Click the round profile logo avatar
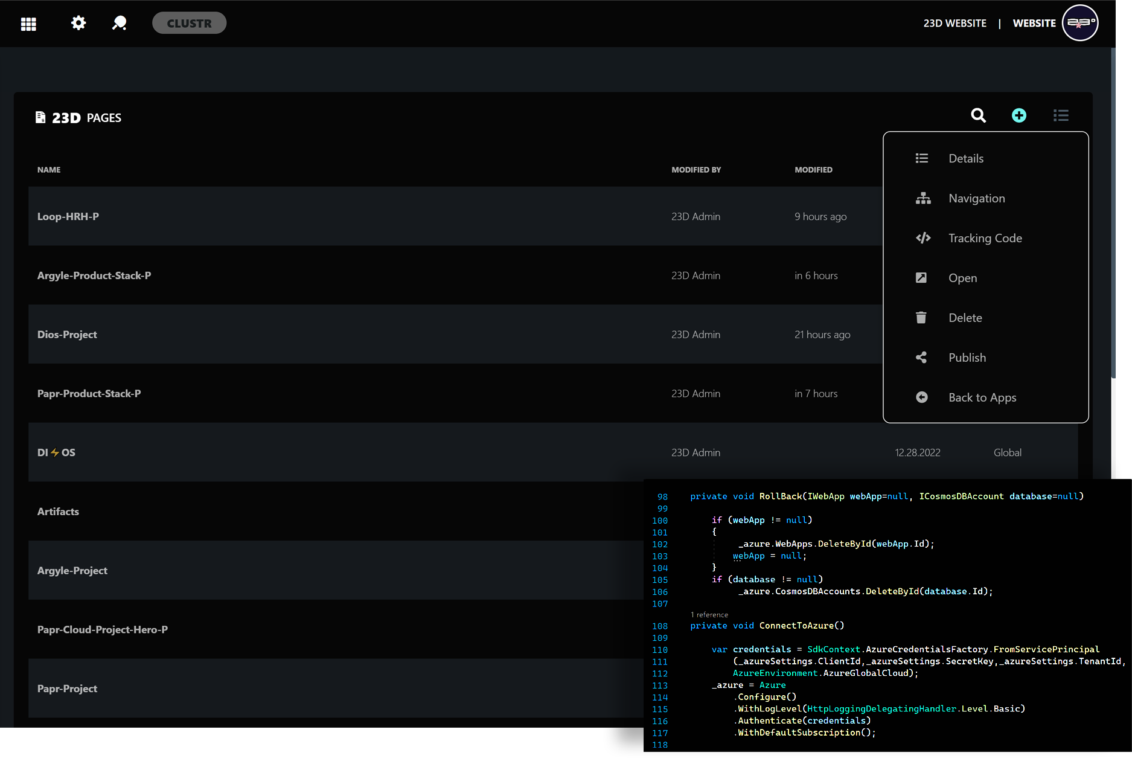 point(1079,23)
